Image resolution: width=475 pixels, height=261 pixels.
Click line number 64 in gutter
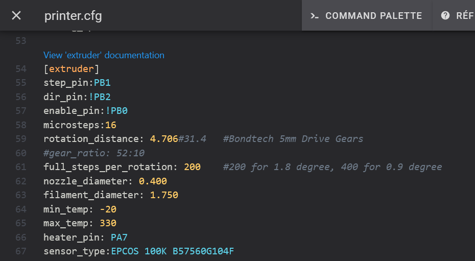pyautogui.click(x=21, y=209)
